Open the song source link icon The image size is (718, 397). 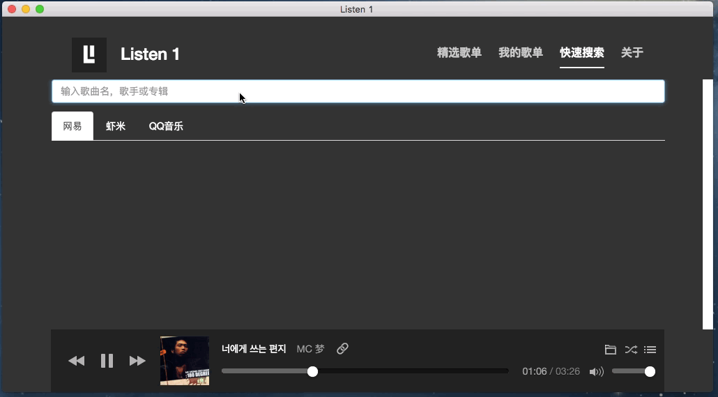coord(342,348)
